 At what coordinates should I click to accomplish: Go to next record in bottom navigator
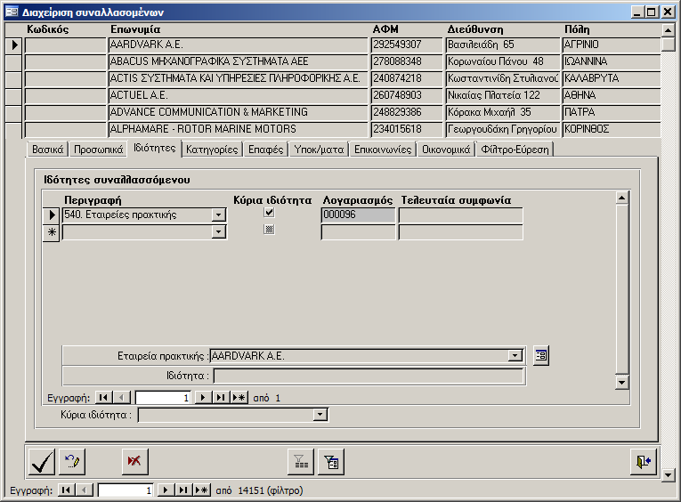(x=164, y=490)
